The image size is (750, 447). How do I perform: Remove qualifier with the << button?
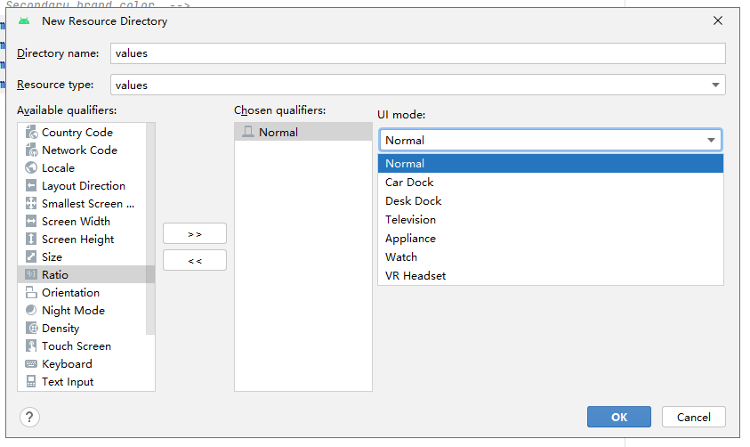pyautogui.click(x=195, y=260)
